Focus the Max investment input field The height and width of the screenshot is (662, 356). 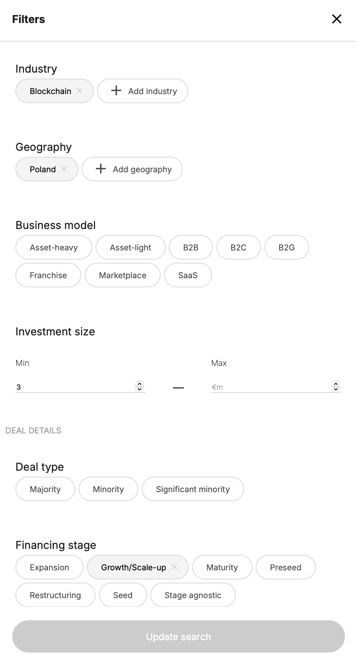point(270,387)
